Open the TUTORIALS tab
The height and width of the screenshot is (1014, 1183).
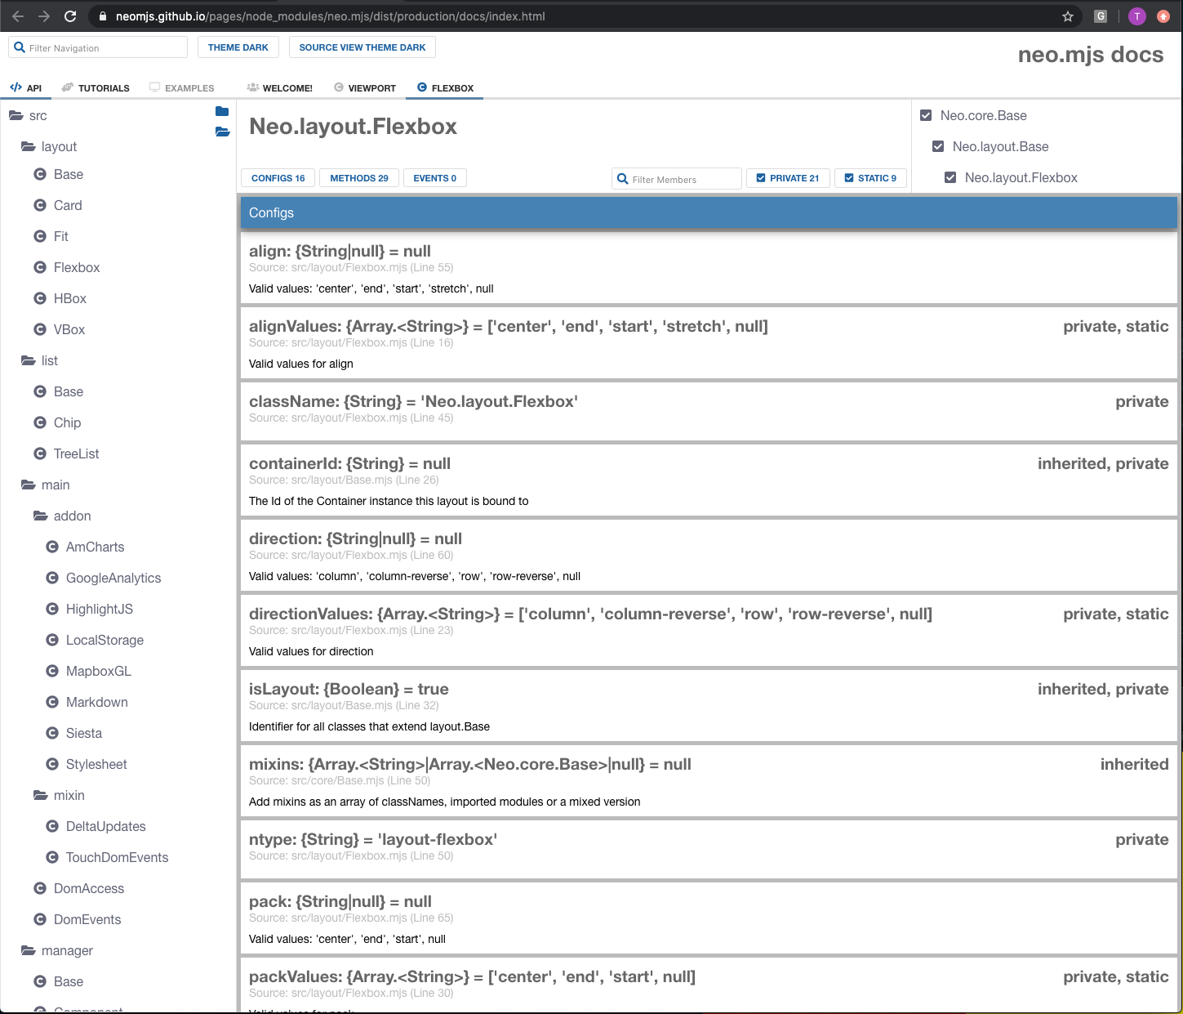[105, 87]
